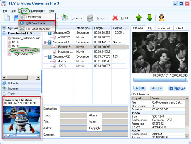Select 456.flv in Downloaded FLV tree

pyautogui.click(x=14, y=46)
